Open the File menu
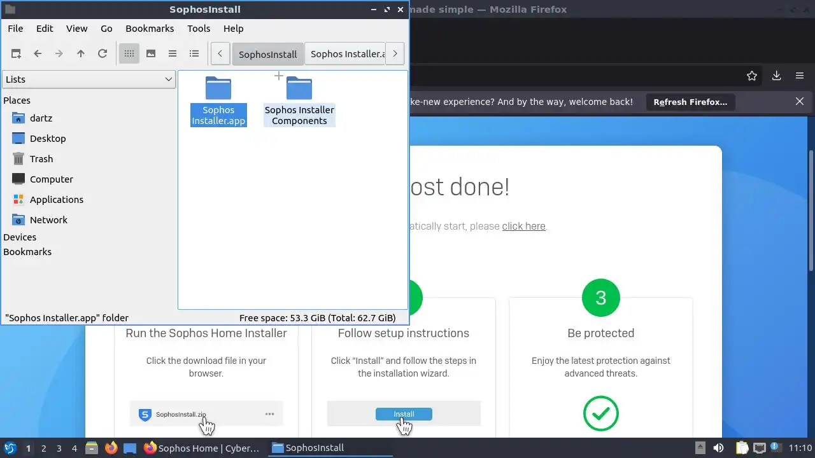This screenshot has height=458, width=815. 15,29
